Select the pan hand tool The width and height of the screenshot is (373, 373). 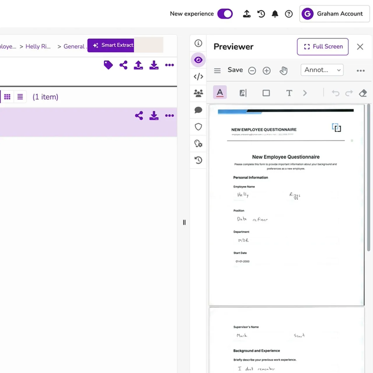coord(283,71)
